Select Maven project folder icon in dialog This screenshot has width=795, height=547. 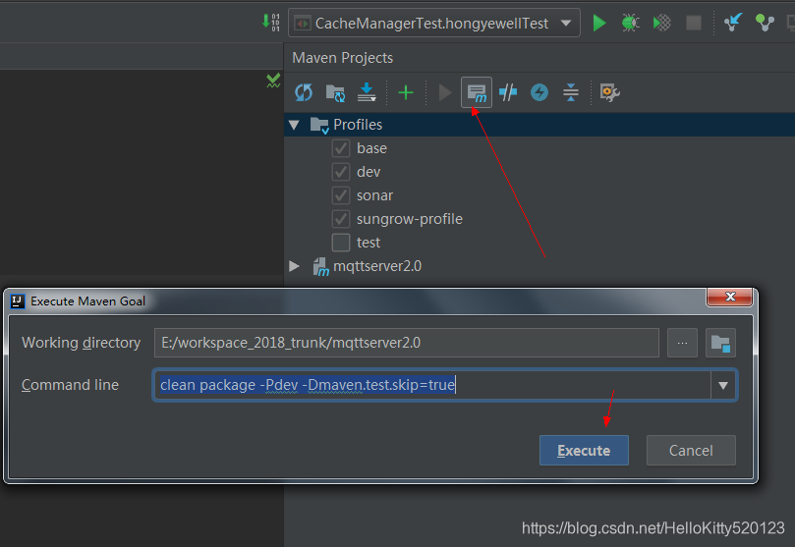720,343
